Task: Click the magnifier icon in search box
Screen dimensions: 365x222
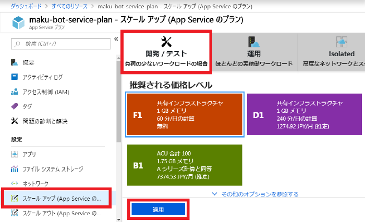Action: (17, 44)
